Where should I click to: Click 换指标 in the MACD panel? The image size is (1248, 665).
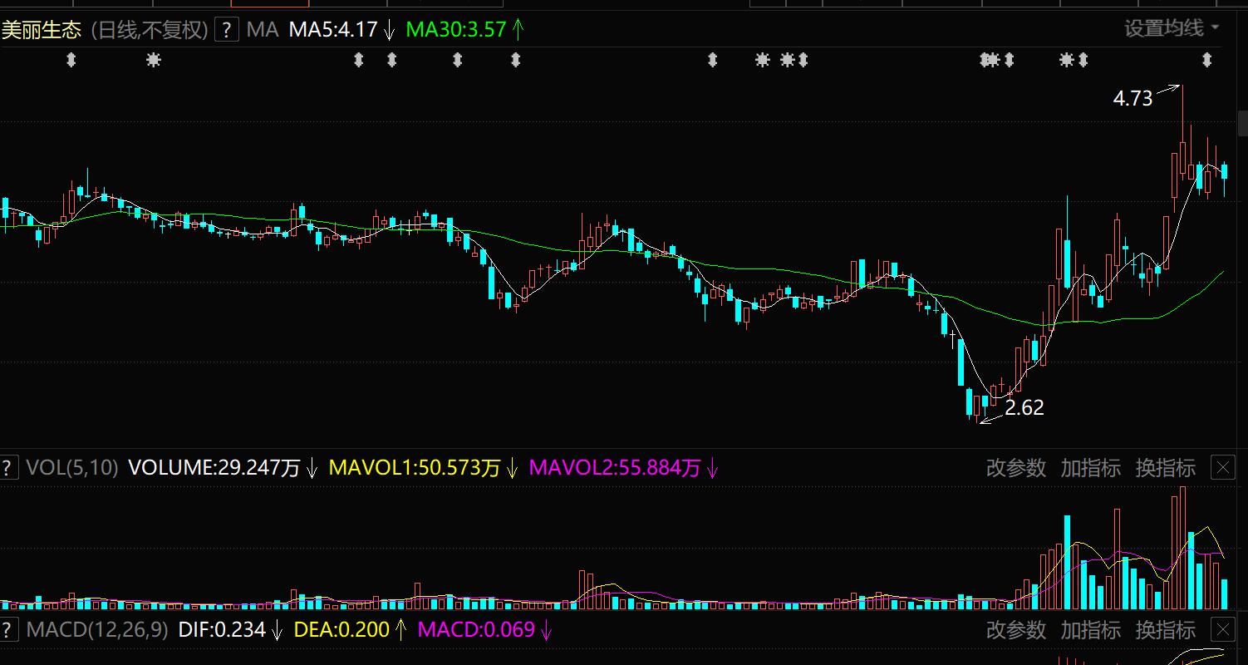pyautogui.click(x=1165, y=629)
